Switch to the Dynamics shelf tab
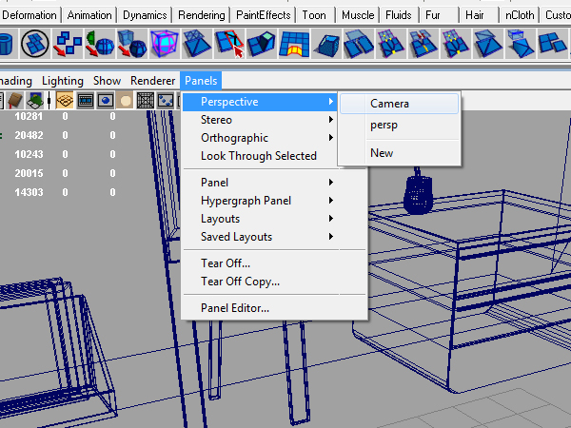 click(x=145, y=15)
